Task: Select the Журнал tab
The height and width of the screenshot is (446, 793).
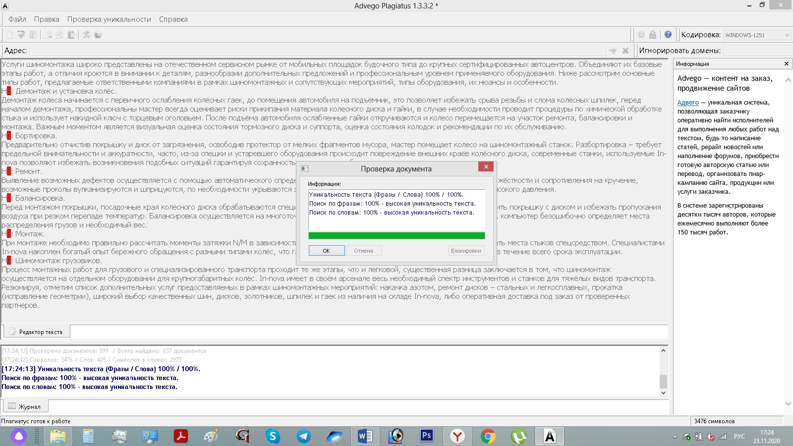Action: [x=26, y=406]
